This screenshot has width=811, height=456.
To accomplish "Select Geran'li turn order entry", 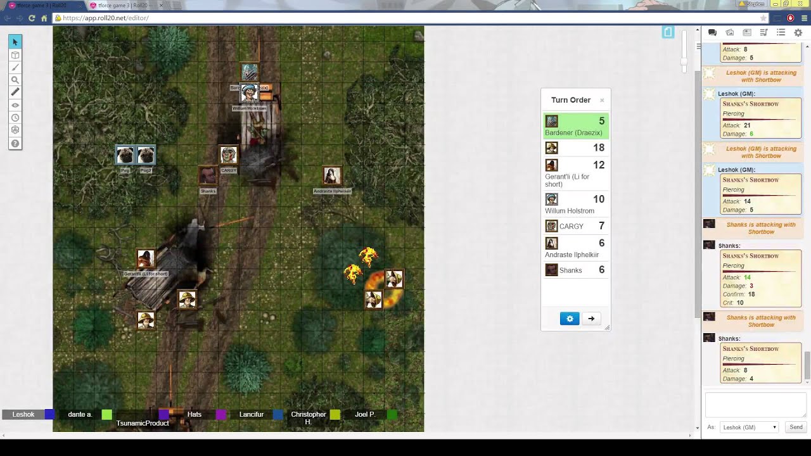I will 576,173.
